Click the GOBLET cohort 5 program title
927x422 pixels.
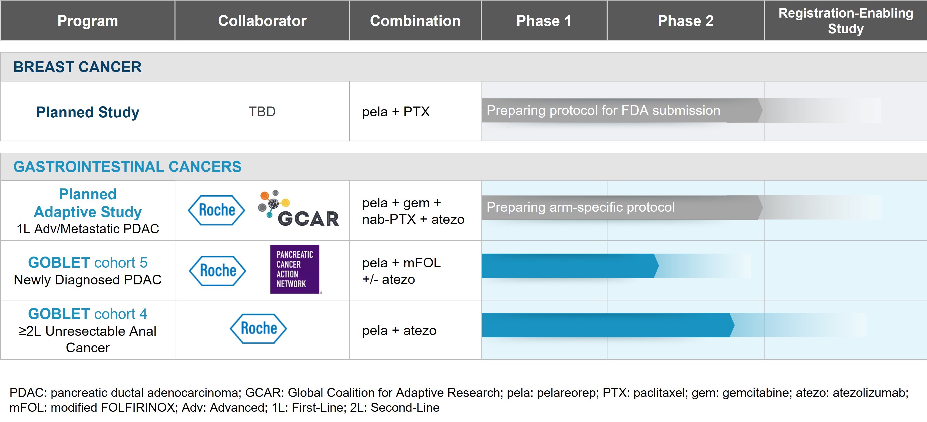(87, 262)
